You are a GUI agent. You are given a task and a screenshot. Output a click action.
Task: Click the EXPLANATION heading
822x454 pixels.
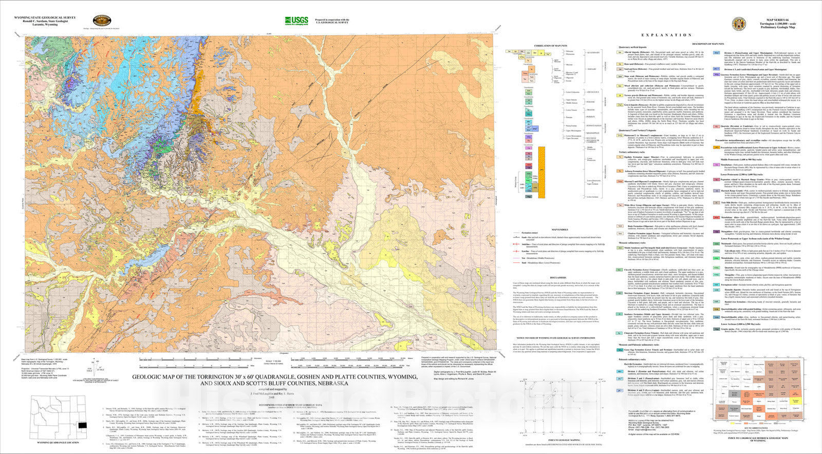pyautogui.click(x=666, y=35)
